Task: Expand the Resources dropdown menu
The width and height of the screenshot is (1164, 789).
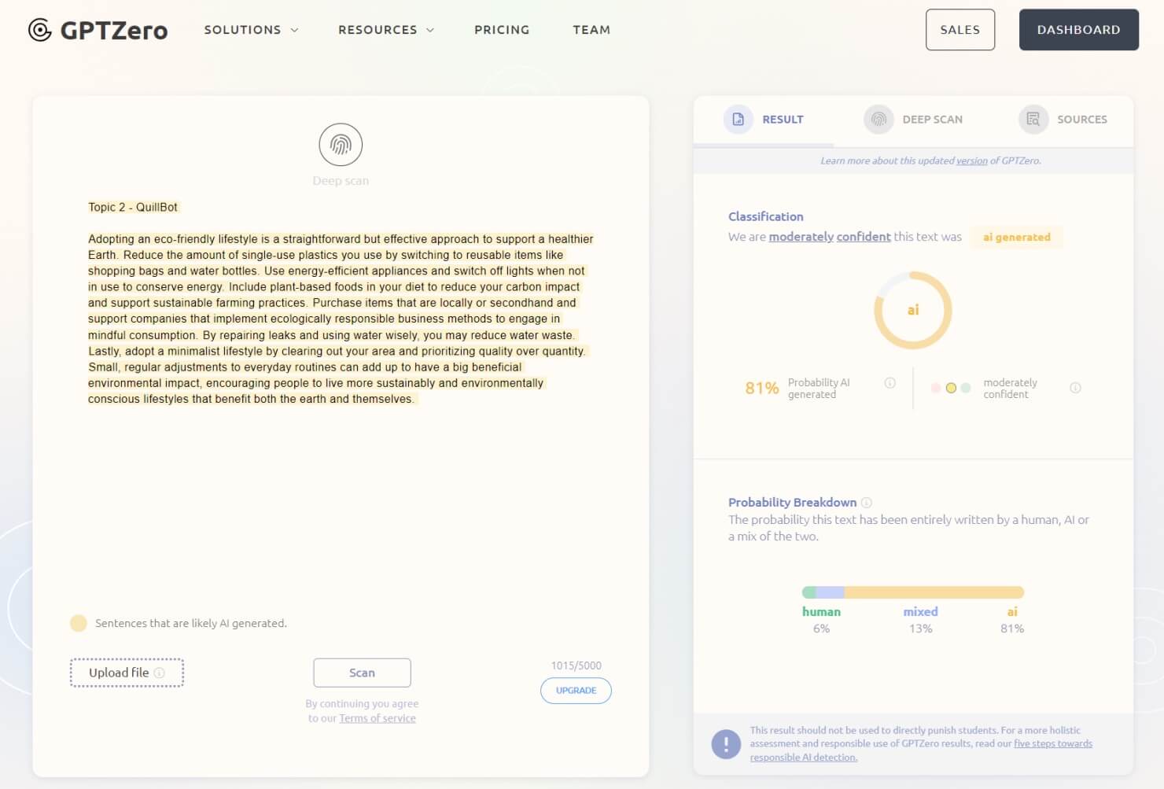Action: pos(386,30)
